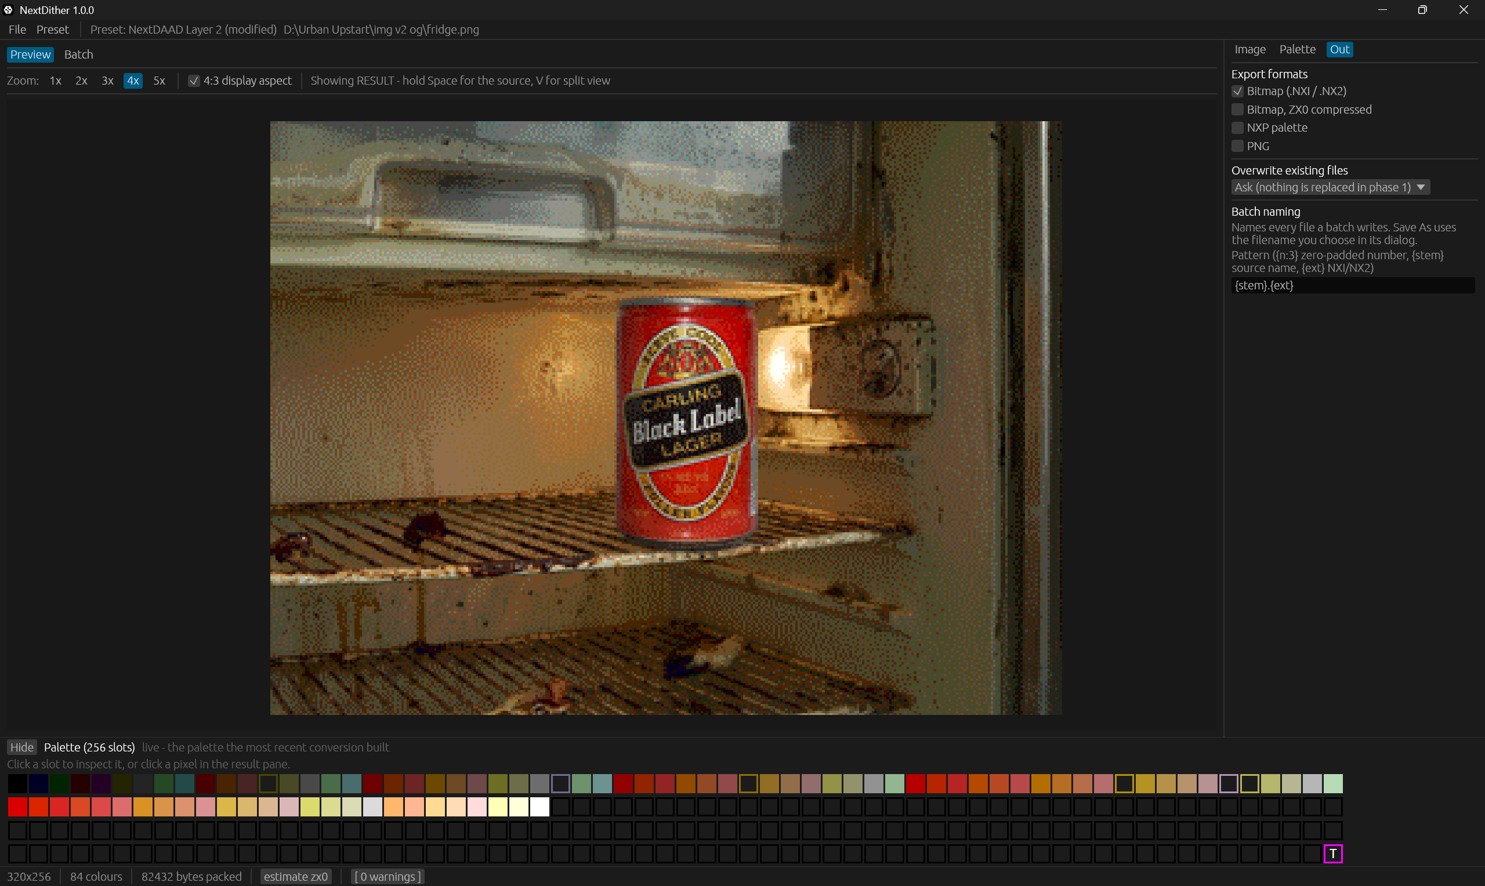This screenshot has height=886, width=1485.
Task: Set zoom to 2x
Action: 82,81
